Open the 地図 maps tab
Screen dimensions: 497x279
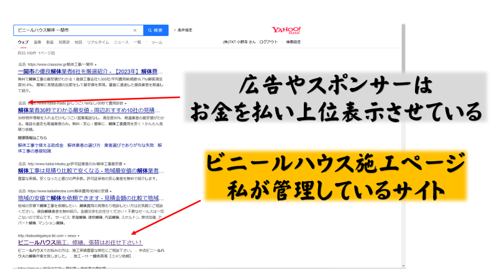click(x=78, y=42)
